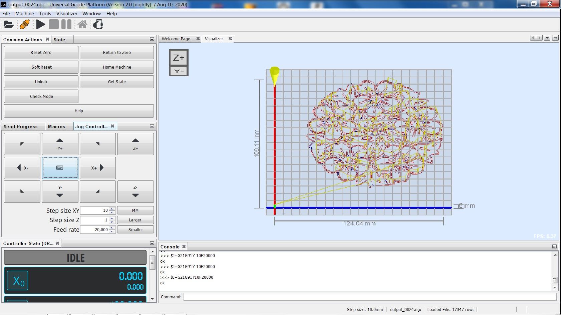The width and height of the screenshot is (562, 315).
Task: Reset X axis via X0 button
Action: [x=18, y=281]
